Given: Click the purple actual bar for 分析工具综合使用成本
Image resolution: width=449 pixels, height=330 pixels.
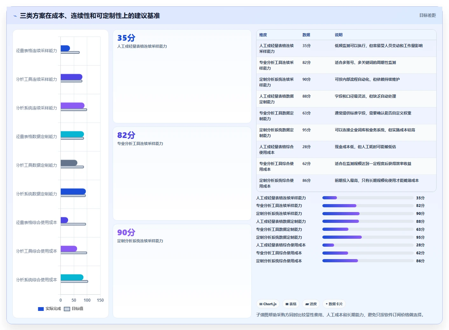Looking at the screenshot, I should [x=69, y=249].
